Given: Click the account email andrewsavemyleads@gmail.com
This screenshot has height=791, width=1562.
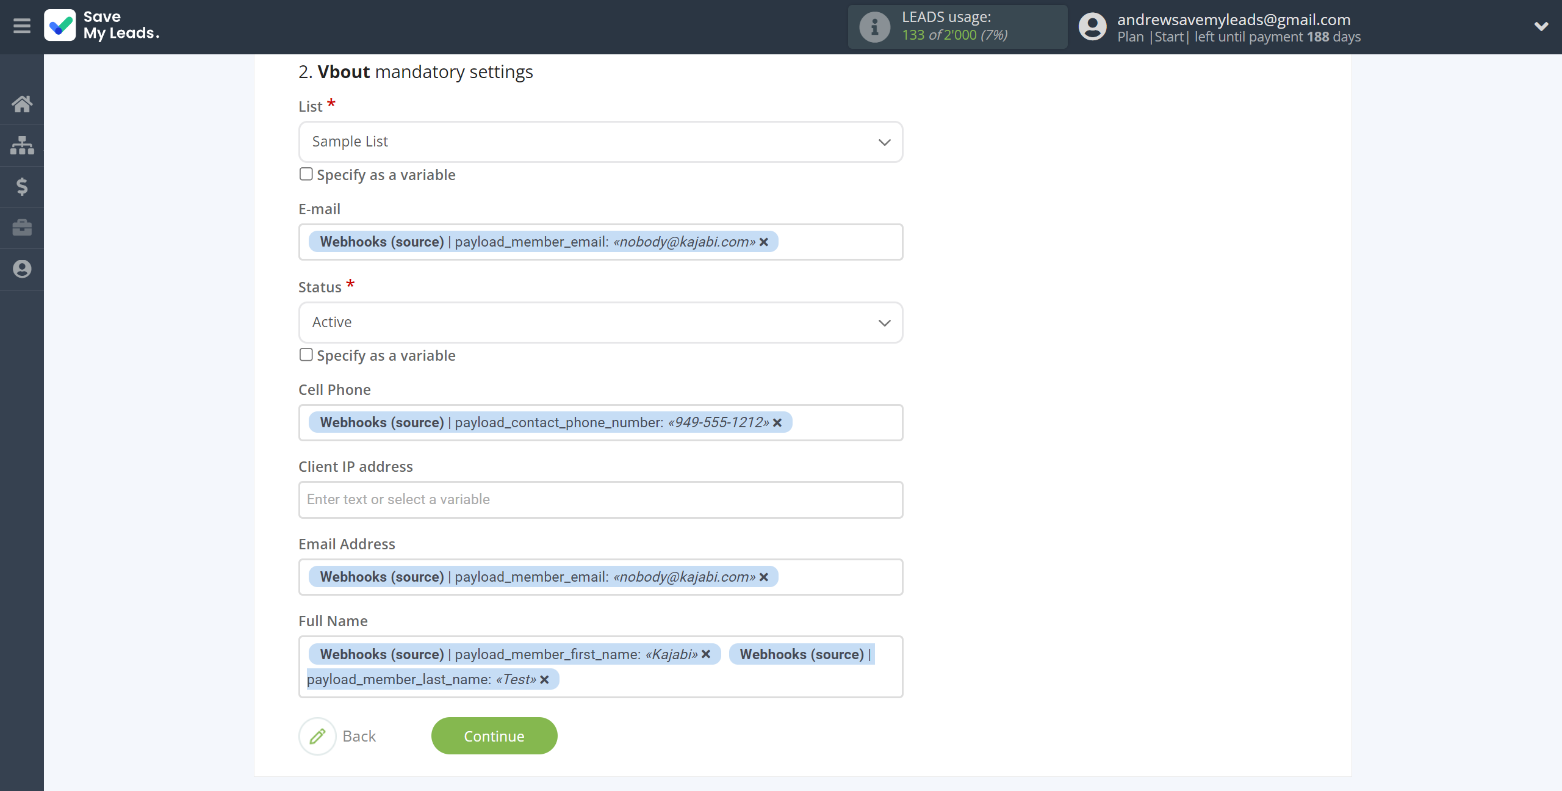Looking at the screenshot, I should point(1234,20).
